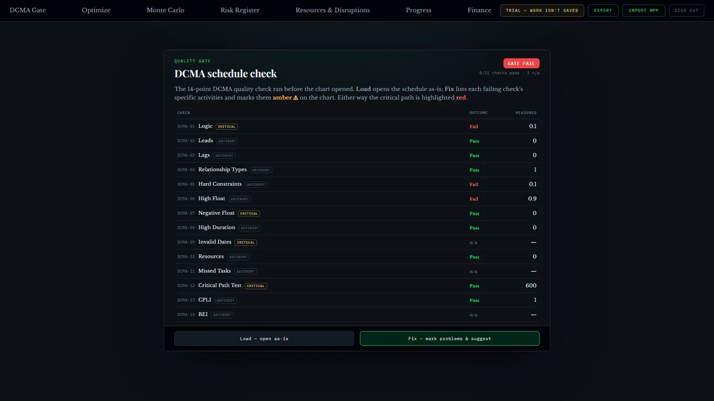Click the Hard Constraints check name
The width and height of the screenshot is (714, 401).
pyautogui.click(x=220, y=184)
